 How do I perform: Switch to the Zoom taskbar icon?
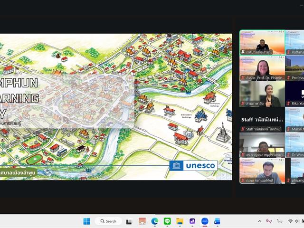205,221
